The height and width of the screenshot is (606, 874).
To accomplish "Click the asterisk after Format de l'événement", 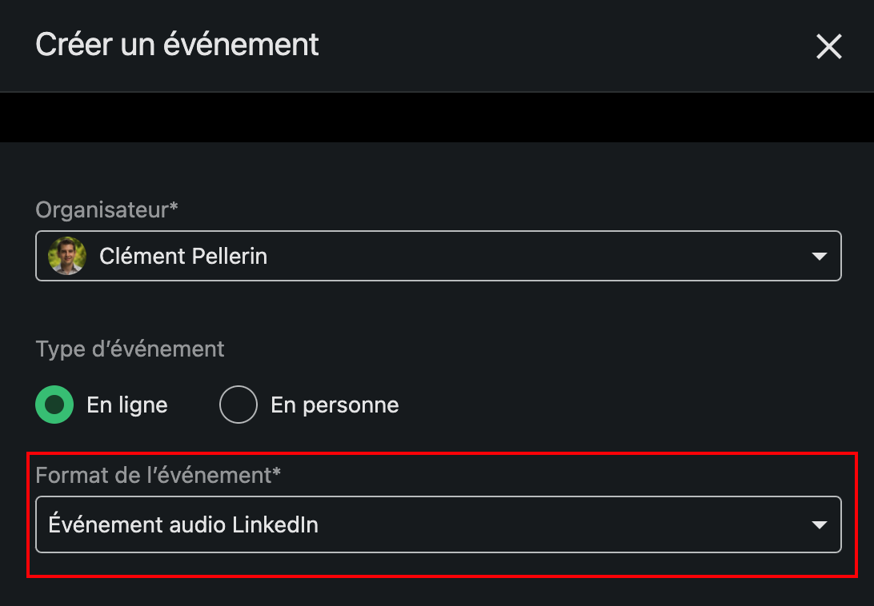I will pyautogui.click(x=277, y=472).
